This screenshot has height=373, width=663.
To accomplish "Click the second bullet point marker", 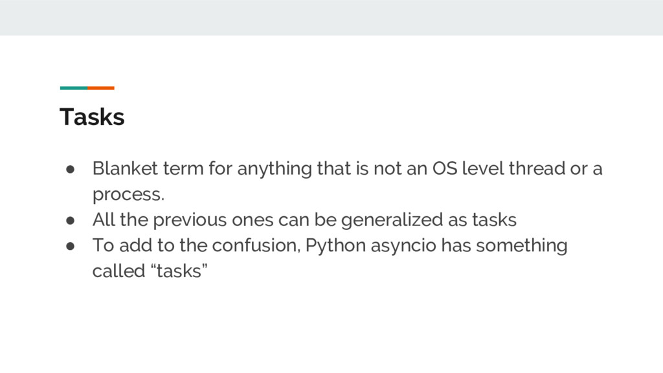I will tap(71, 221).
